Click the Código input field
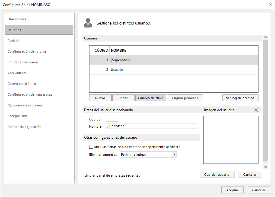Screen dimensions: 275x197 click(112, 119)
